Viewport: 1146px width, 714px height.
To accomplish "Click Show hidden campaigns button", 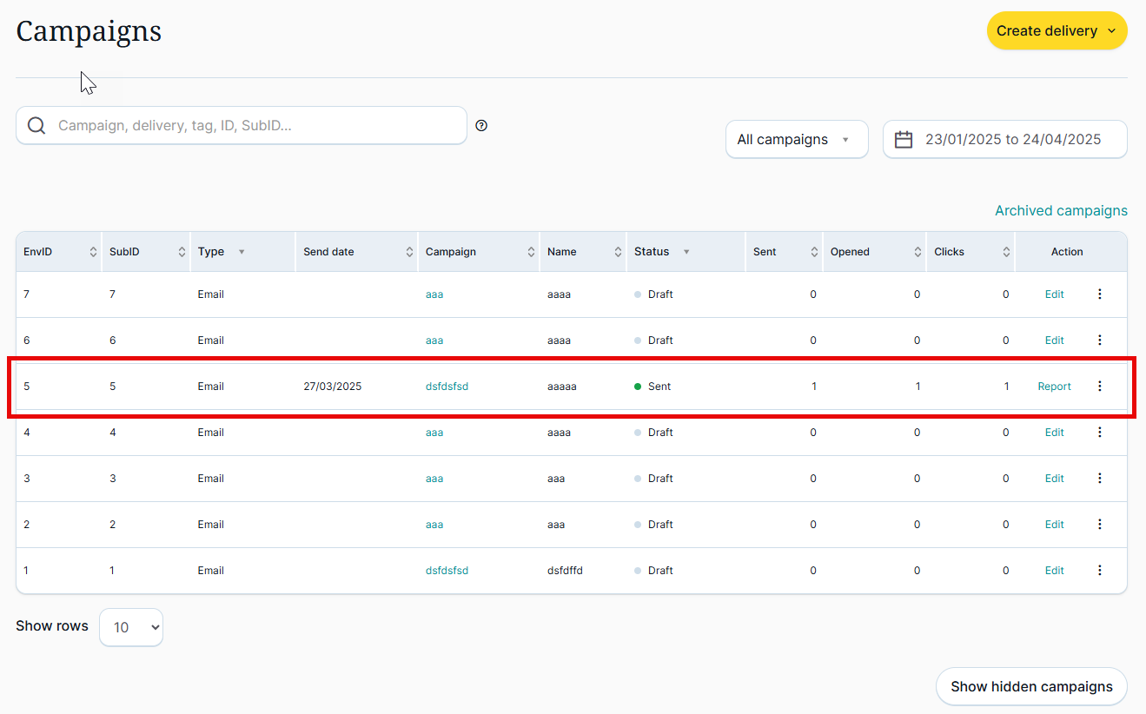I will point(1031,686).
